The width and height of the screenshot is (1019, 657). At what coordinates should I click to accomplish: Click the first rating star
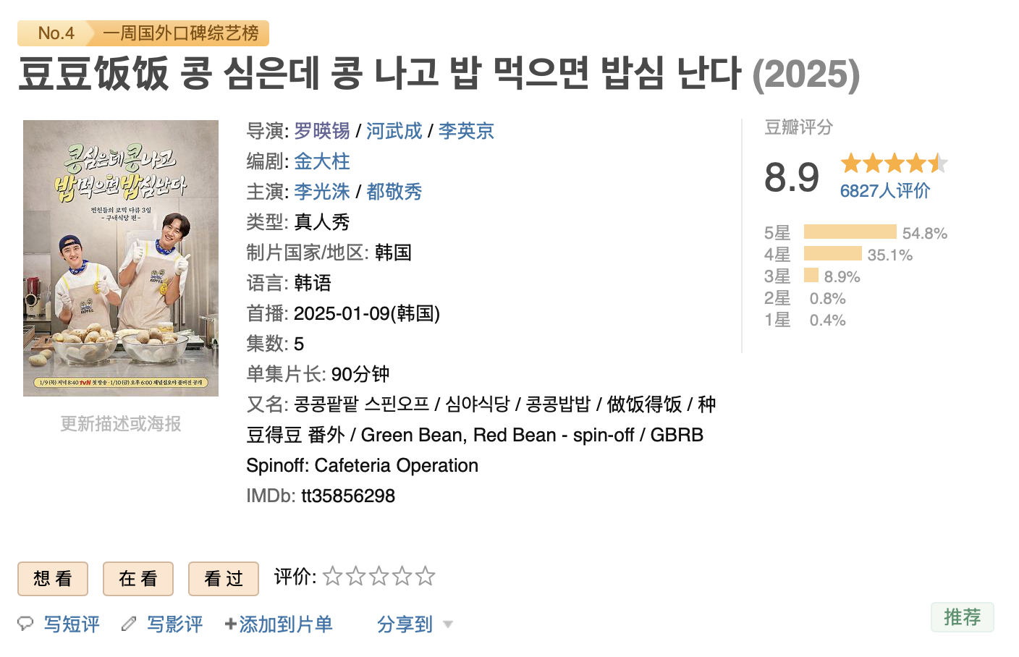tap(332, 576)
